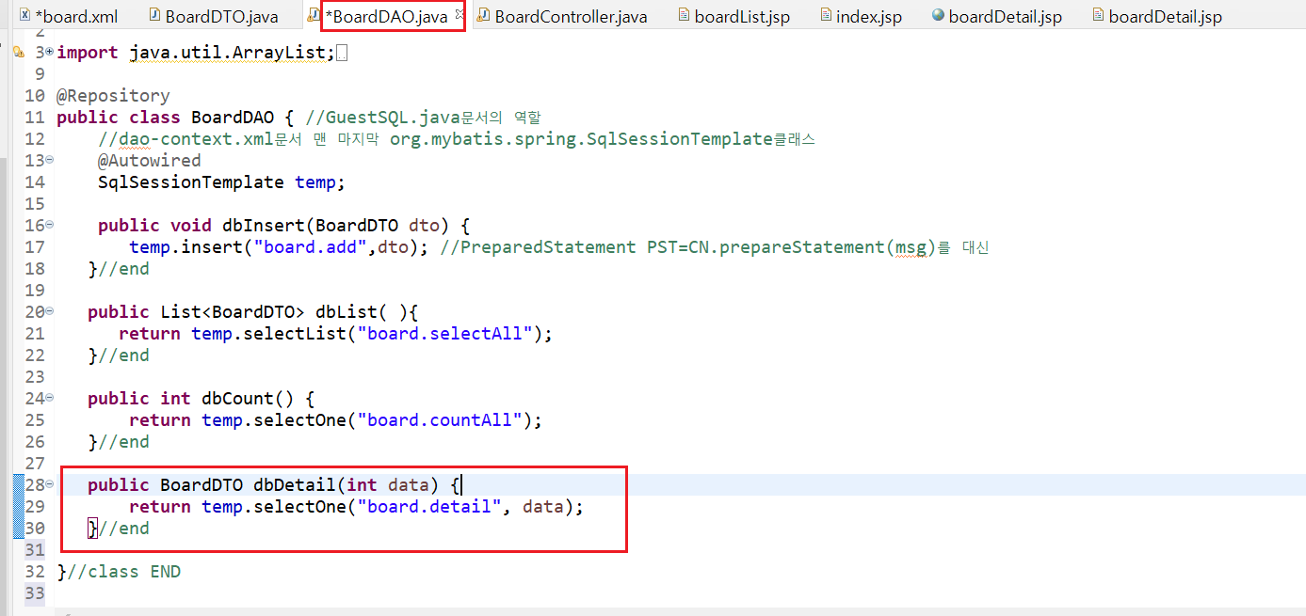Viewport: 1306px width, 616px height.
Task: Click line number 32 in the gutter
Action: tap(34, 572)
